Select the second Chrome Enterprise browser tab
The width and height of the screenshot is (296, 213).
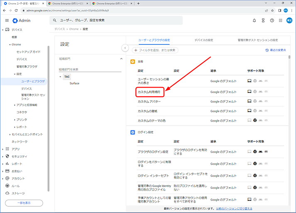coord(68,3)
